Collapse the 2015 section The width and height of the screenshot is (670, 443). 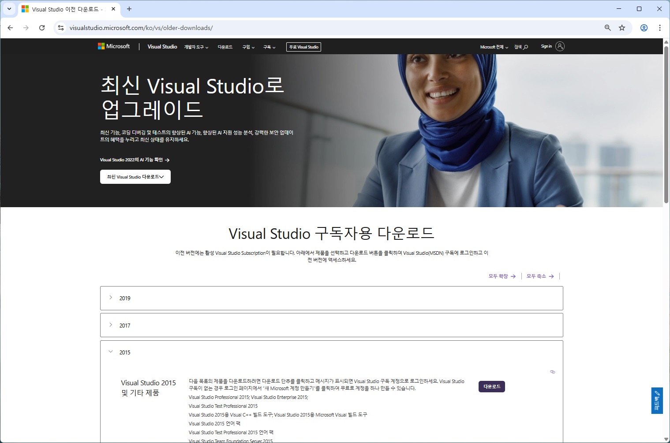click(332, 352)
